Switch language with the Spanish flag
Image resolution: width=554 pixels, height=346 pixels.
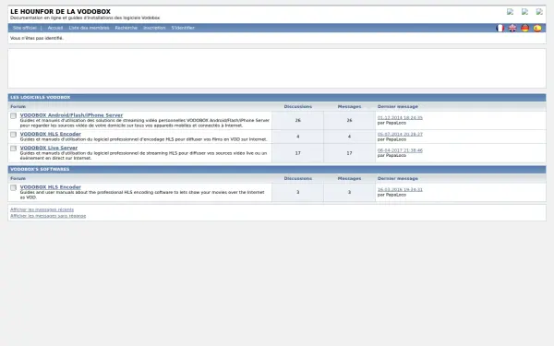coord(537,28)
